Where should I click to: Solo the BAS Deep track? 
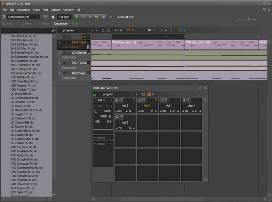(68, 73)
